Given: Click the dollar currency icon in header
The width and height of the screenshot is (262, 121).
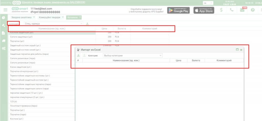Looking at the screenshot, I should pos(221,10).
